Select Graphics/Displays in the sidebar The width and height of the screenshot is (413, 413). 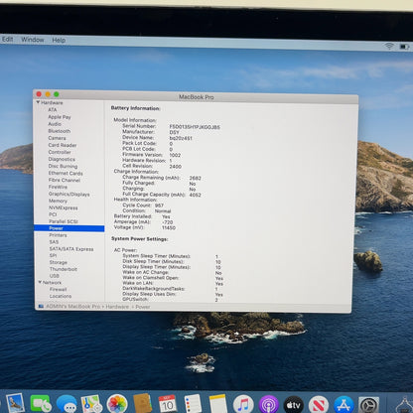(x=69, y=194)
